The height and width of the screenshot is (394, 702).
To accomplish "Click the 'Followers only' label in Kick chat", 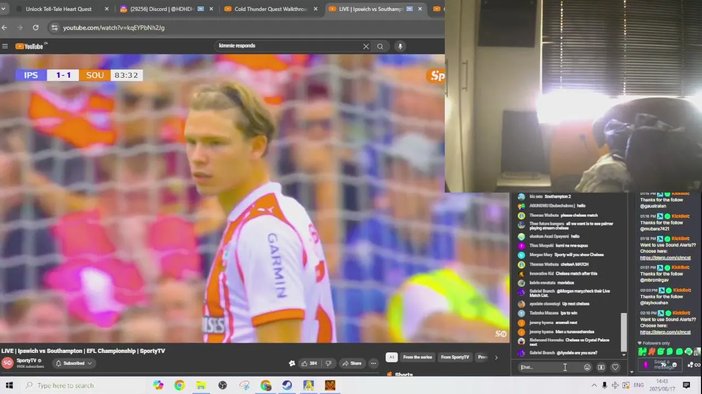I will (656, 343).
